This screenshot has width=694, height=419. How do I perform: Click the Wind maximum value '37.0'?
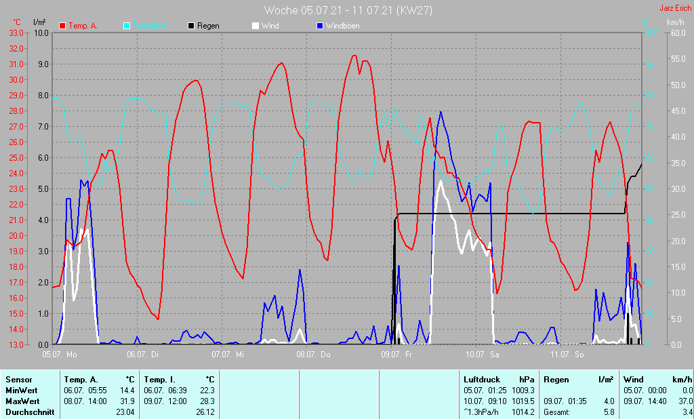click(x=685, y=401)
